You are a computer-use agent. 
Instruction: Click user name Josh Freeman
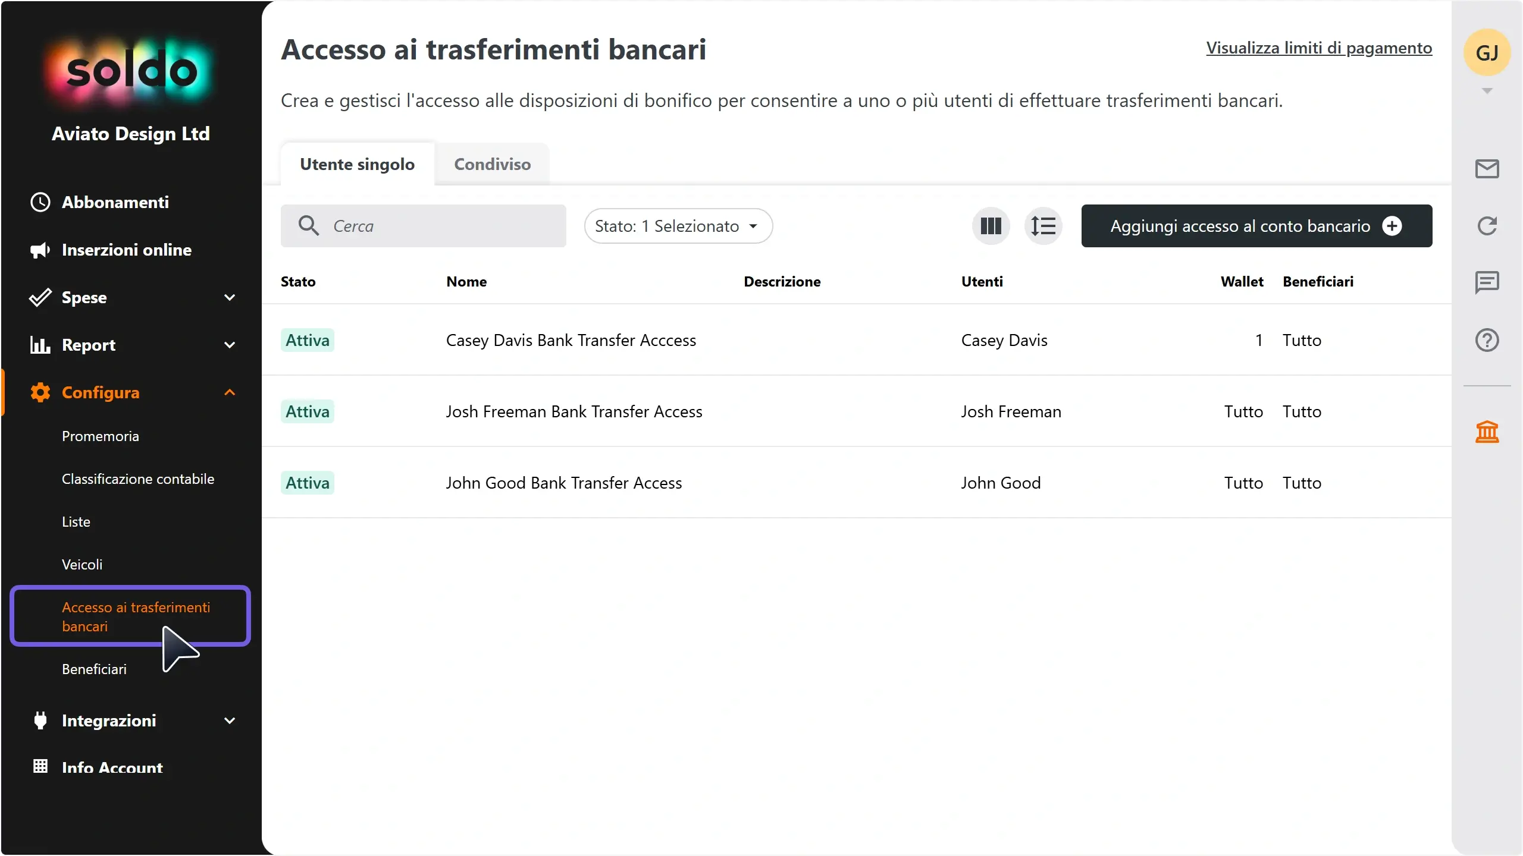[x=1011, y=411]
